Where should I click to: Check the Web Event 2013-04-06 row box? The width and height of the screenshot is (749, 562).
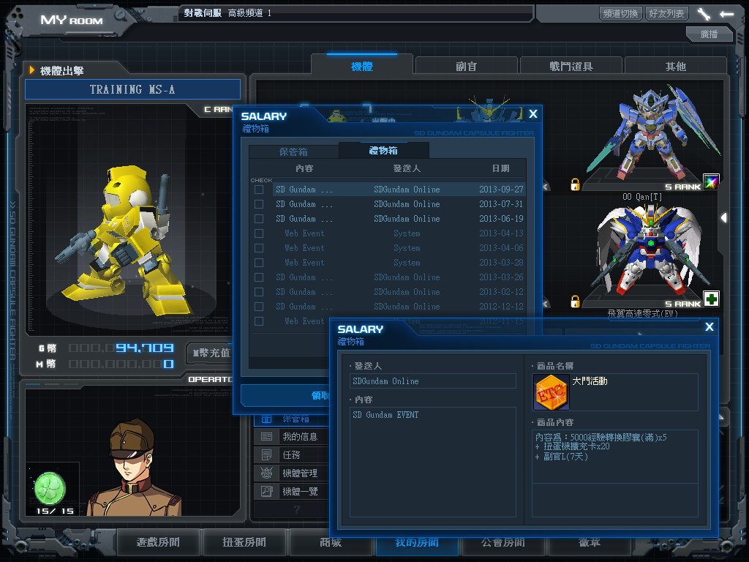click(259, 248)
